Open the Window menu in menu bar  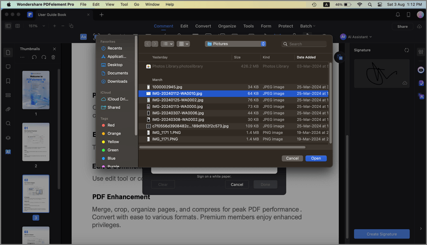(x=152, y=4)
